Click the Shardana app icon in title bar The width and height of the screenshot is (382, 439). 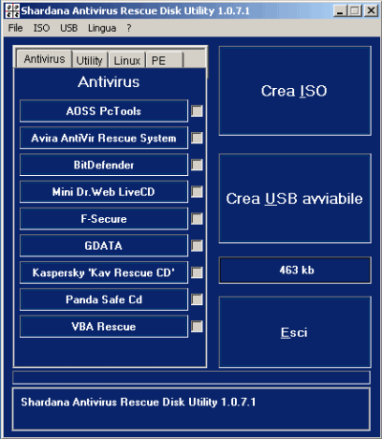tap(12, 11)
